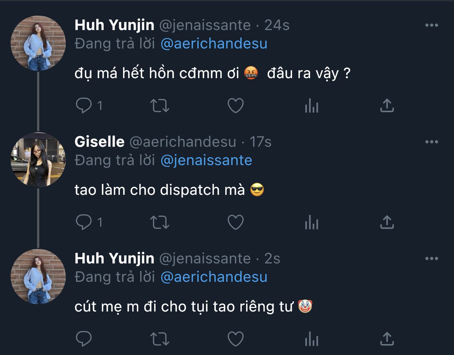Retweet Huh Yunjin's first tweet
This screenshot has height=355, width=454.
point(160,105)
